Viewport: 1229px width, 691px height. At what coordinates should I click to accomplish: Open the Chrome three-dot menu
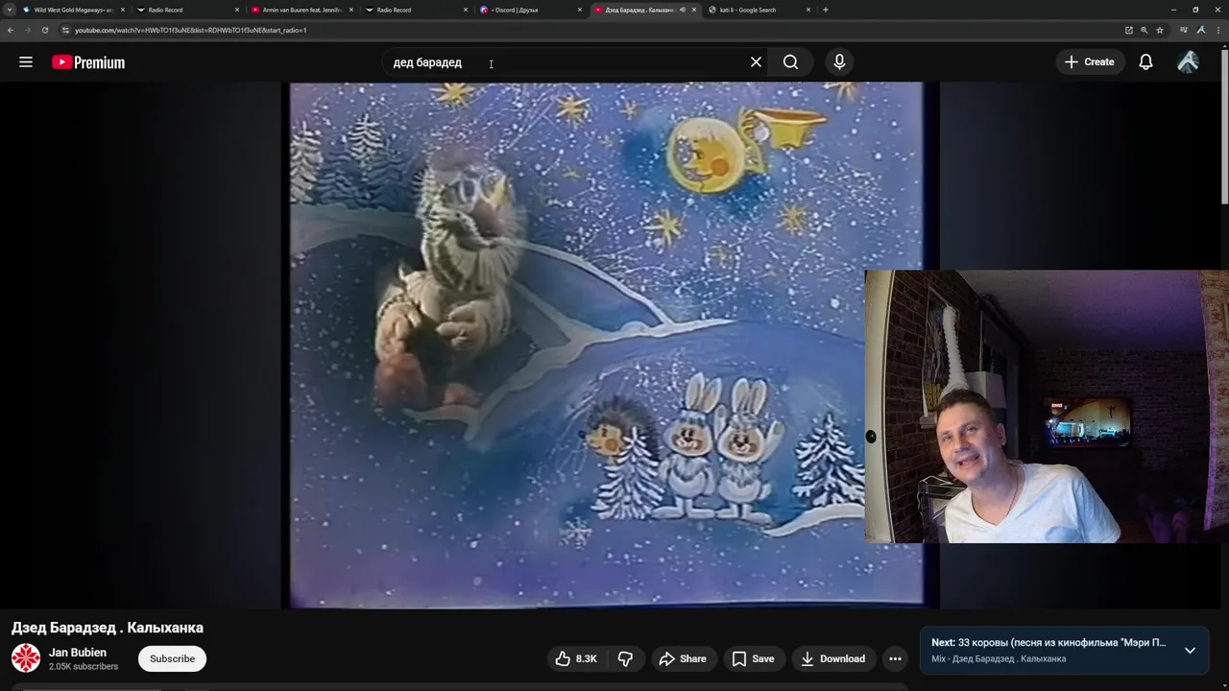tap(1217, 30)
